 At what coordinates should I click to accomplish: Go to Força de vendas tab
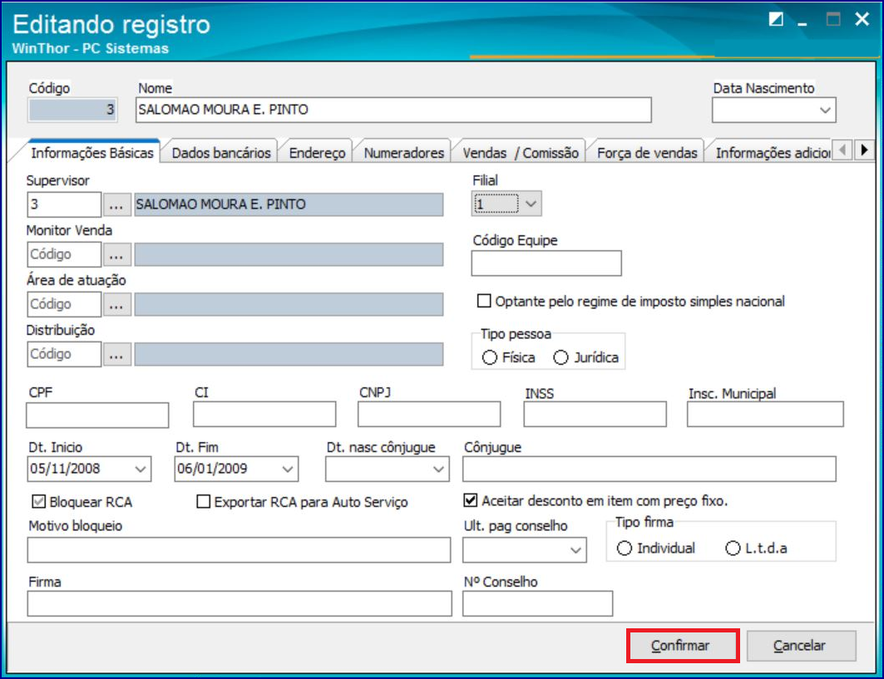click(x=647, y=153)
